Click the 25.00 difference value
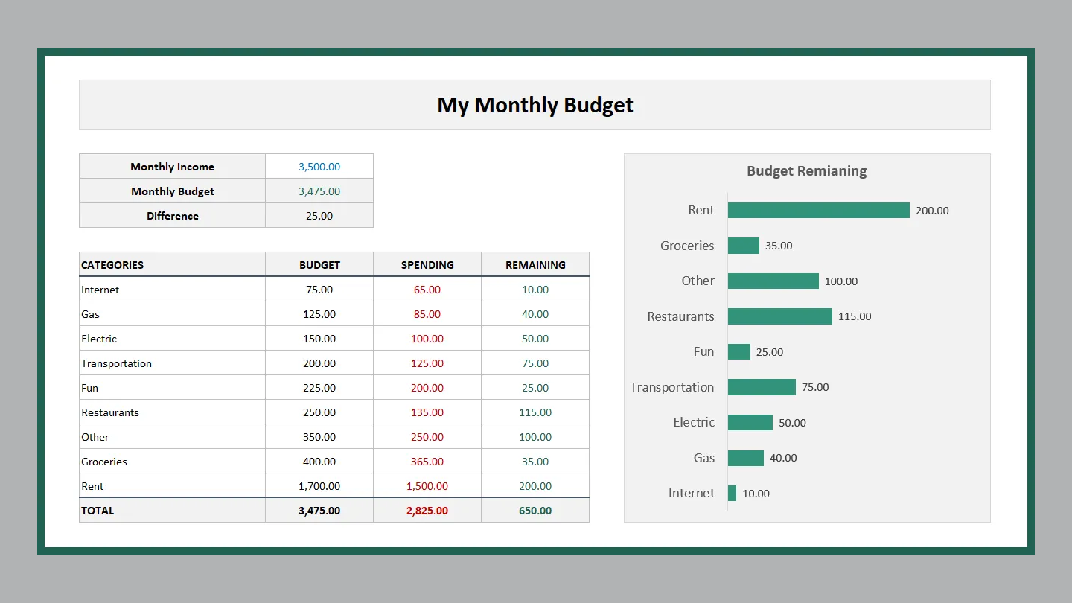The width and height of the screenshot is (1072, 603). pos(319,216)
